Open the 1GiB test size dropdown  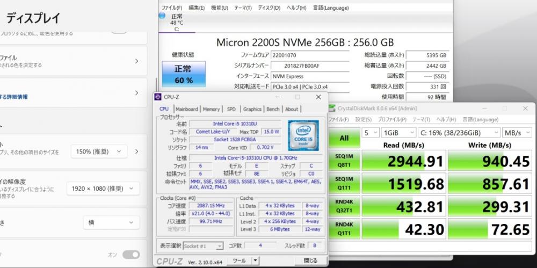click(398, 133)
